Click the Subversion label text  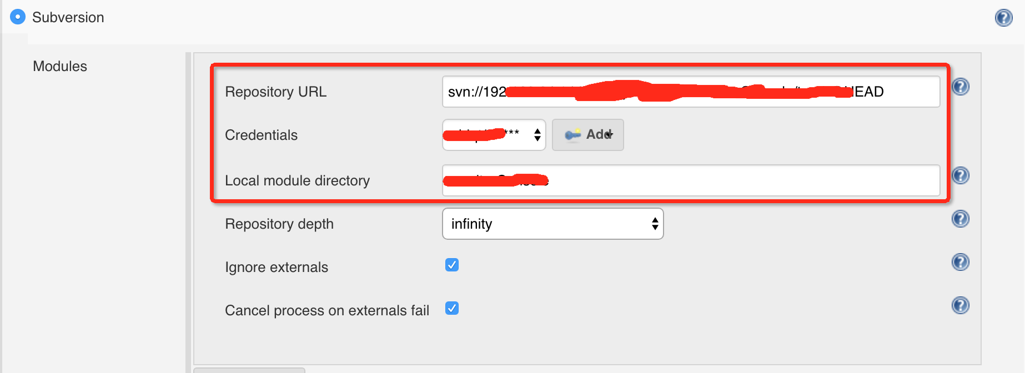68,17
